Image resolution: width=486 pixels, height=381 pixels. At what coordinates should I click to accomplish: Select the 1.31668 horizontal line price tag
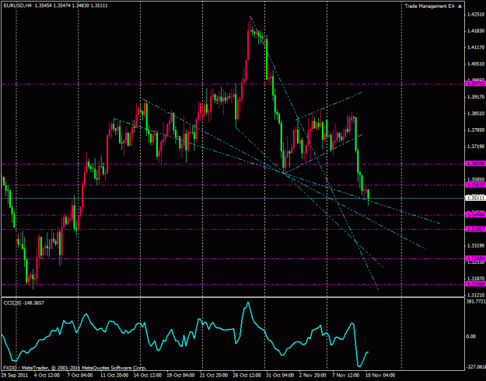tap(476, 284)
